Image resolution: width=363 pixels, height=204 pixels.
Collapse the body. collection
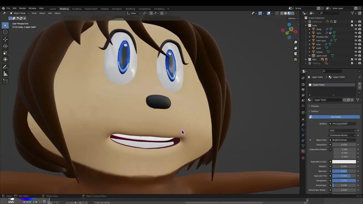point(306,25)
